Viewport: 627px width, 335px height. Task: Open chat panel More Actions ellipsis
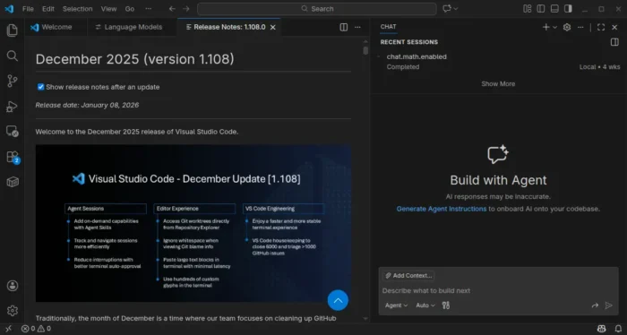[x=580, y=27]
